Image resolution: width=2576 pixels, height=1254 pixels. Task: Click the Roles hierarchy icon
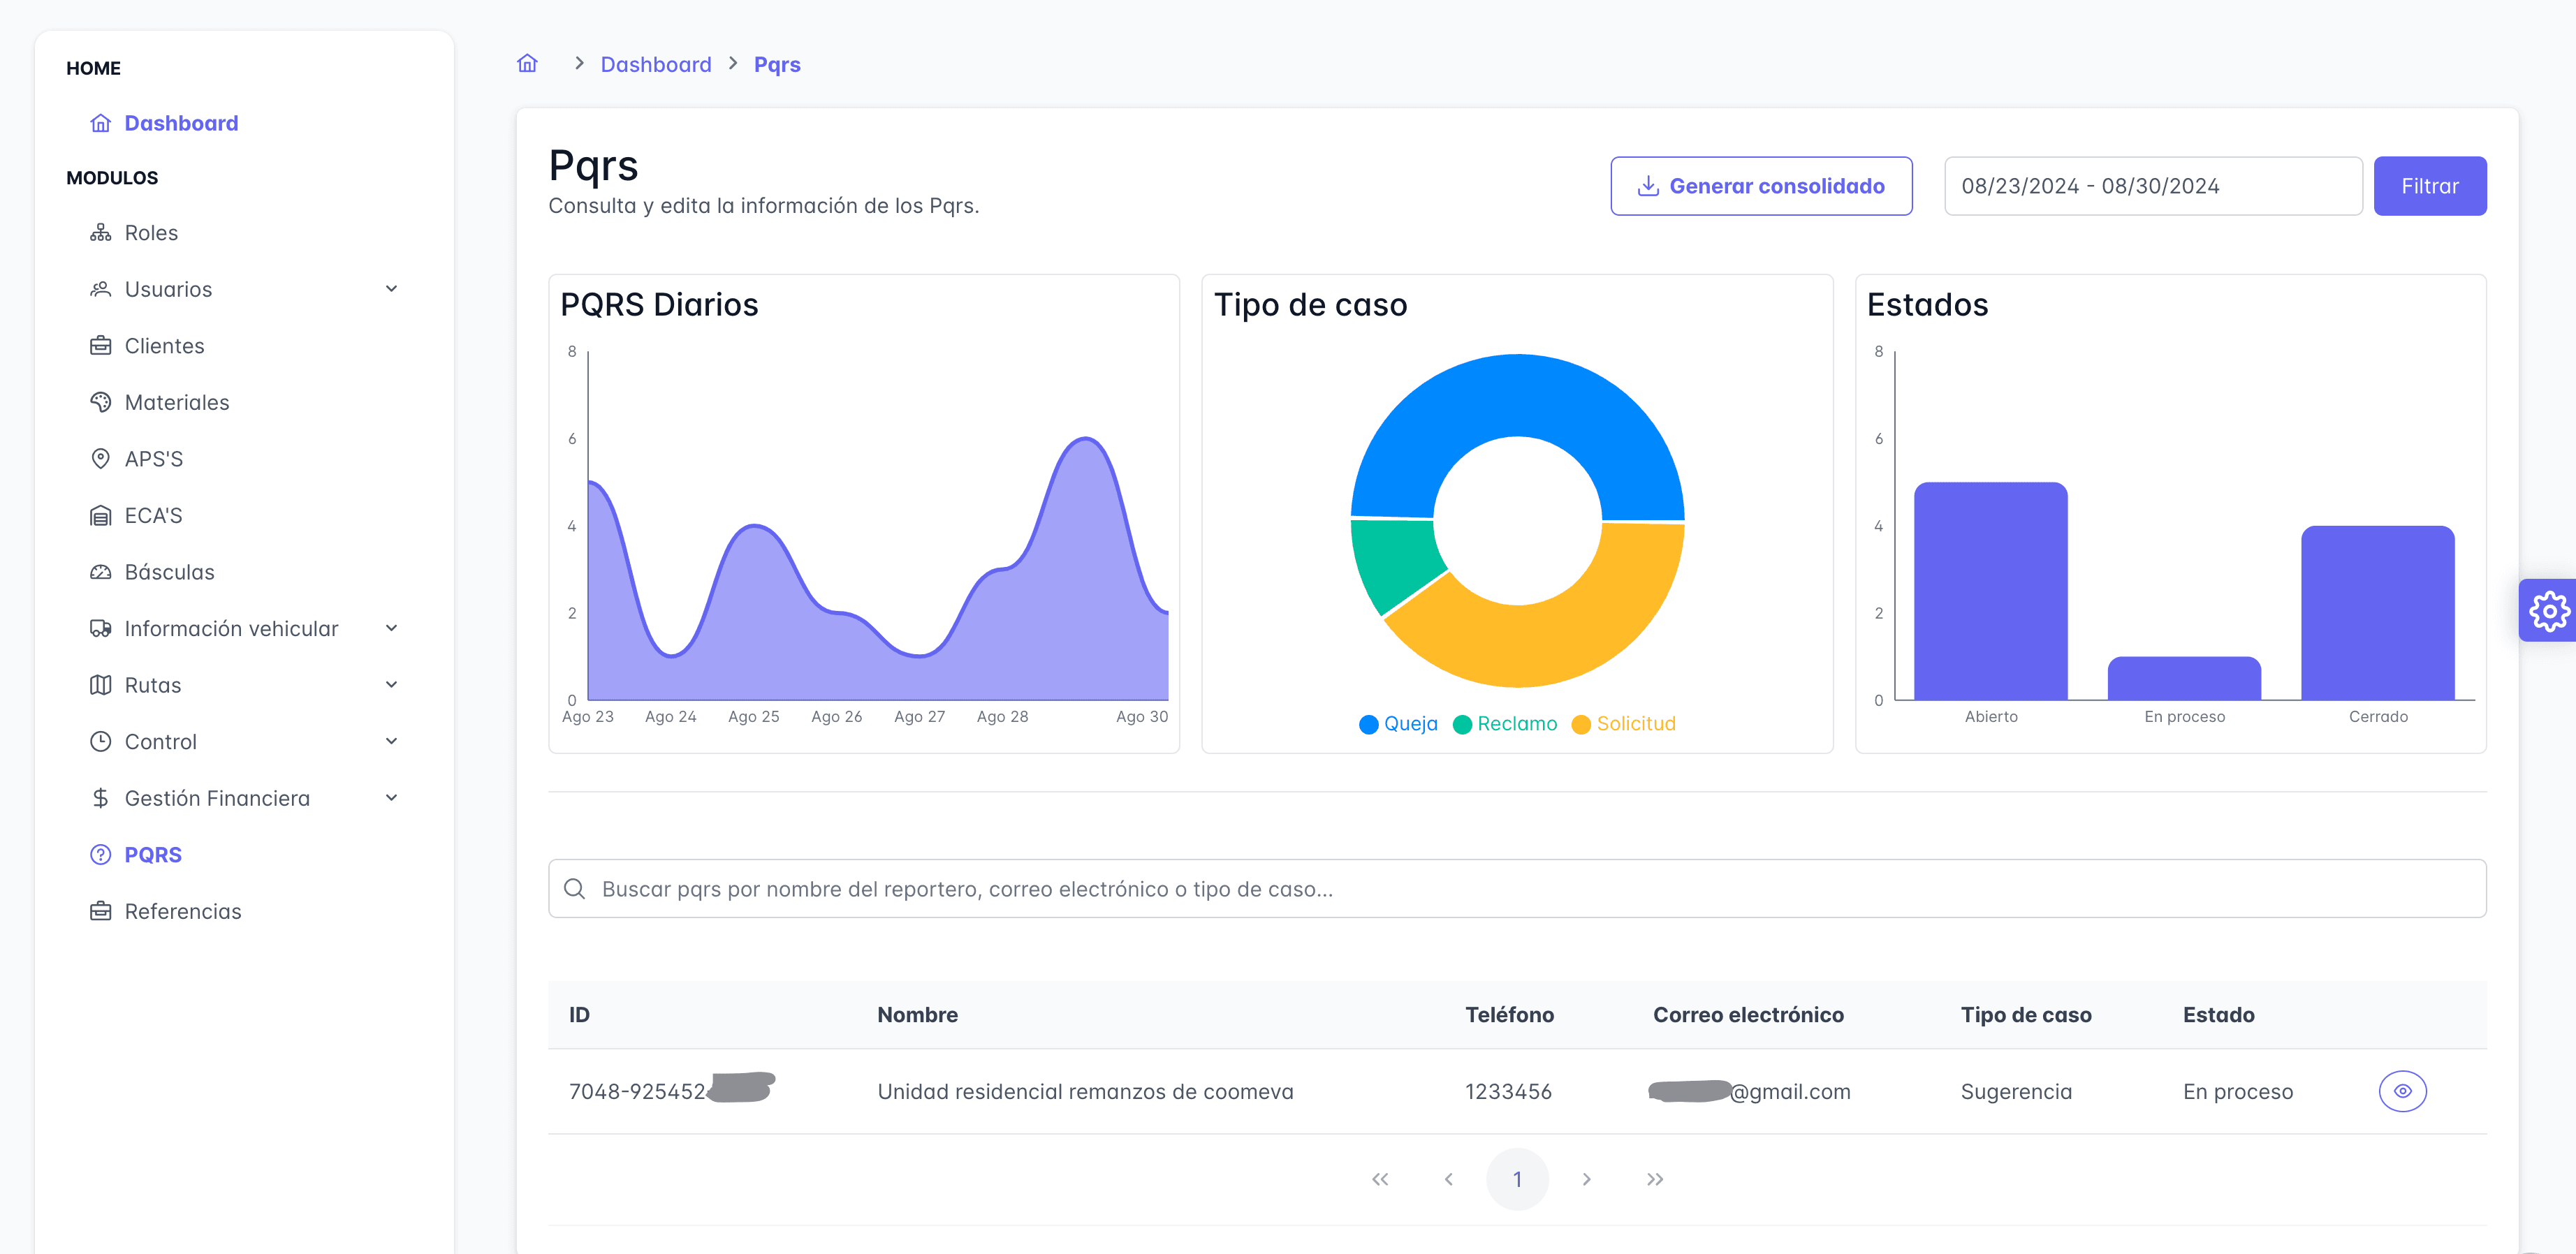101,233
